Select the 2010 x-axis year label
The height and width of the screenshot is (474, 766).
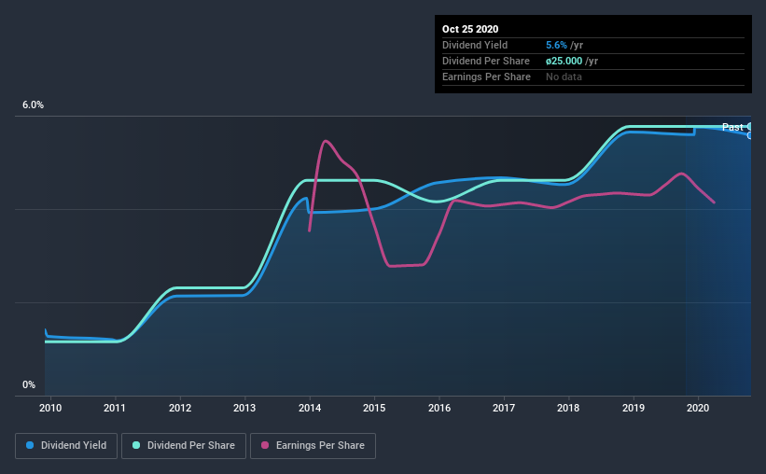point(50,408)
